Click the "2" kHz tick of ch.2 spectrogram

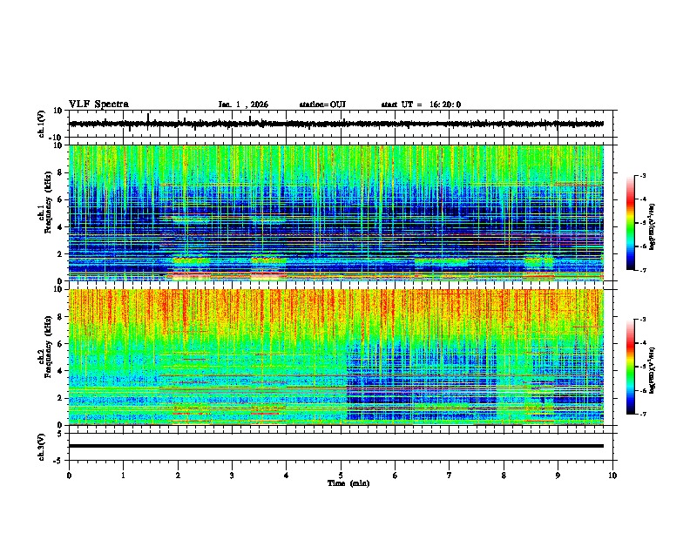61,398
